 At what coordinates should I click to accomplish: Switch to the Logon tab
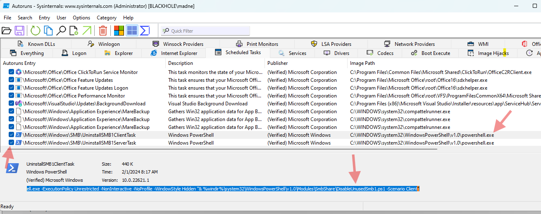(x=74, y=53)
